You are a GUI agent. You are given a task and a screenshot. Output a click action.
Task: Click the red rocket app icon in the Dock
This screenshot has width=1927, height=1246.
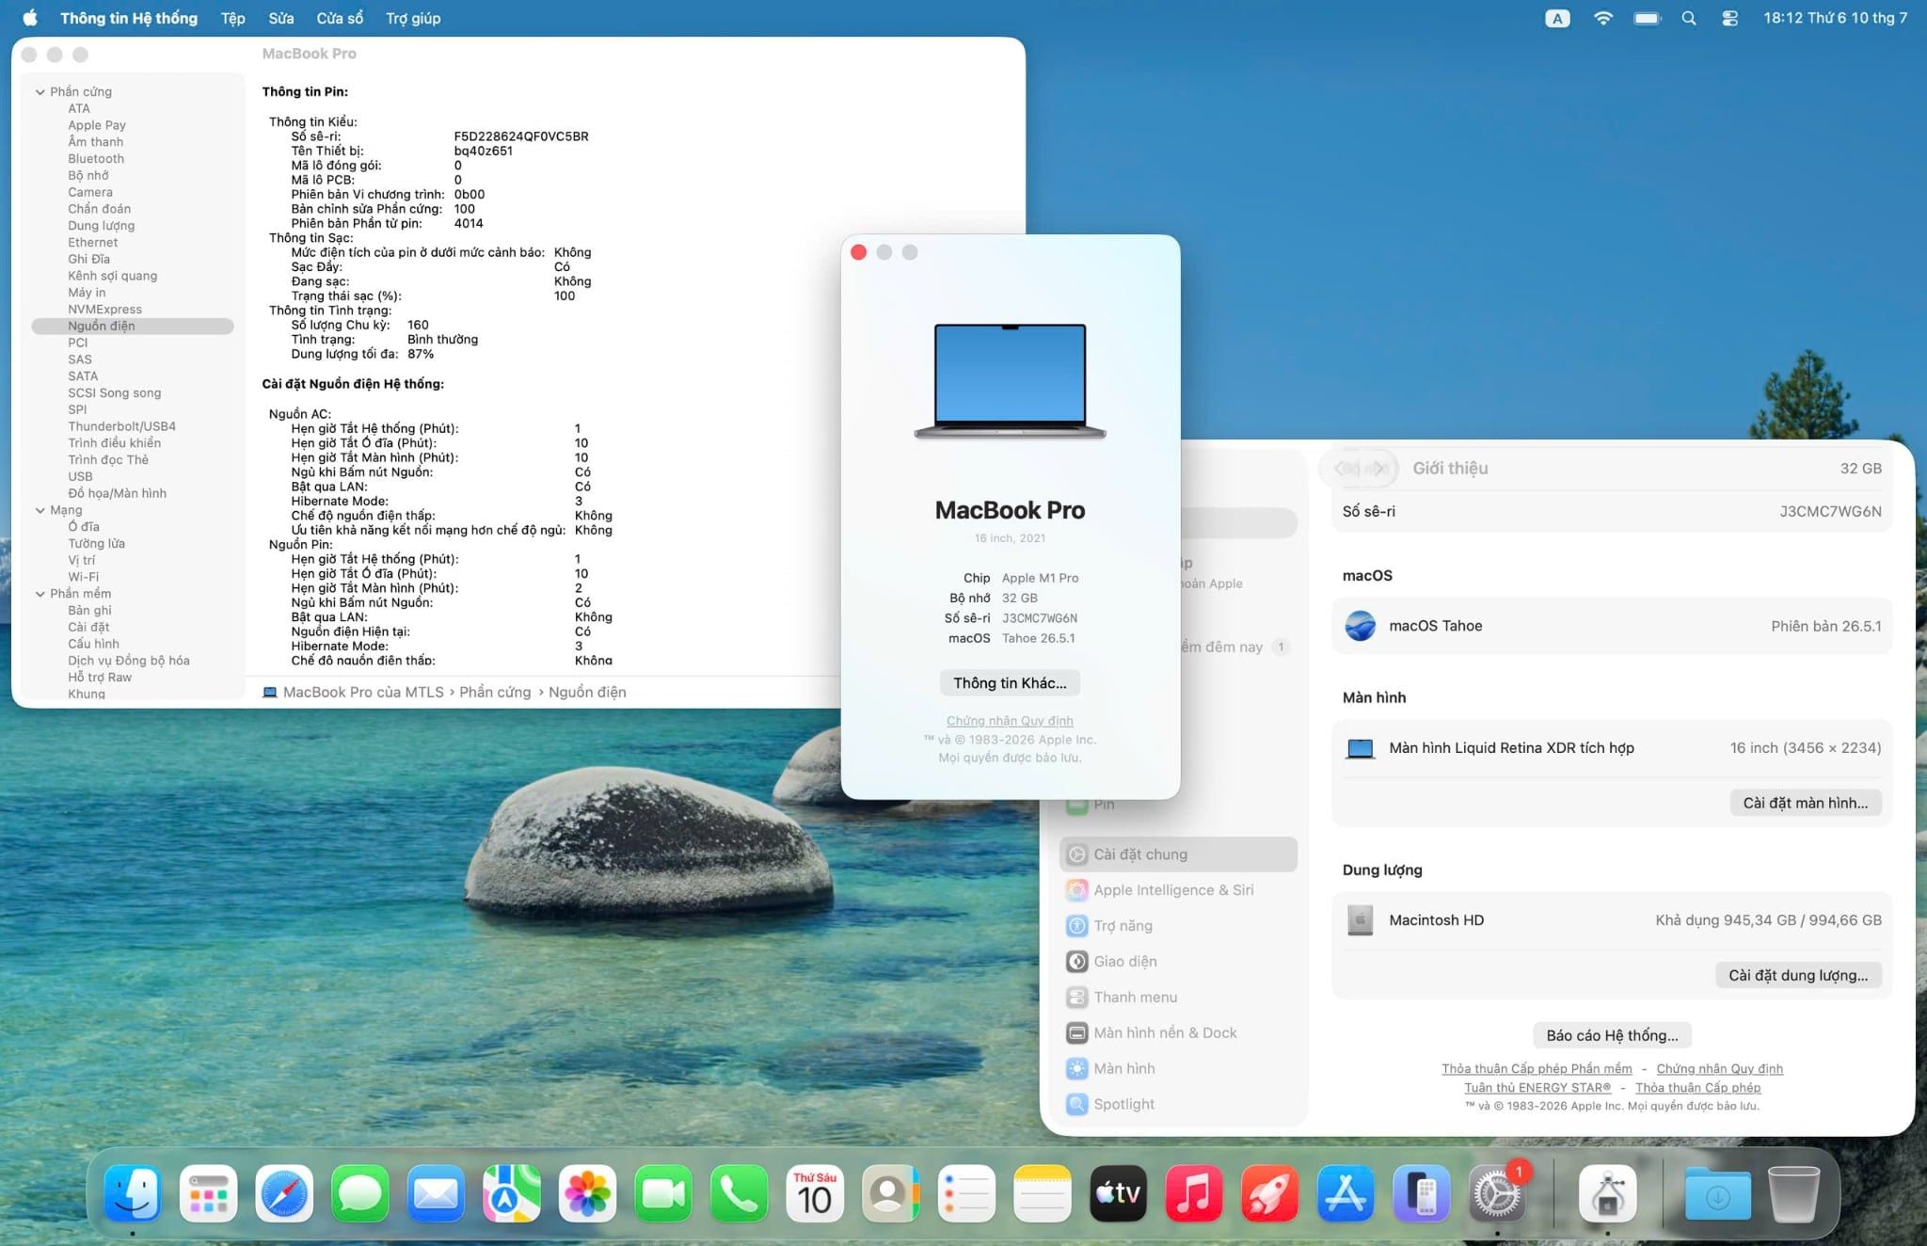pos(1270,1193)
